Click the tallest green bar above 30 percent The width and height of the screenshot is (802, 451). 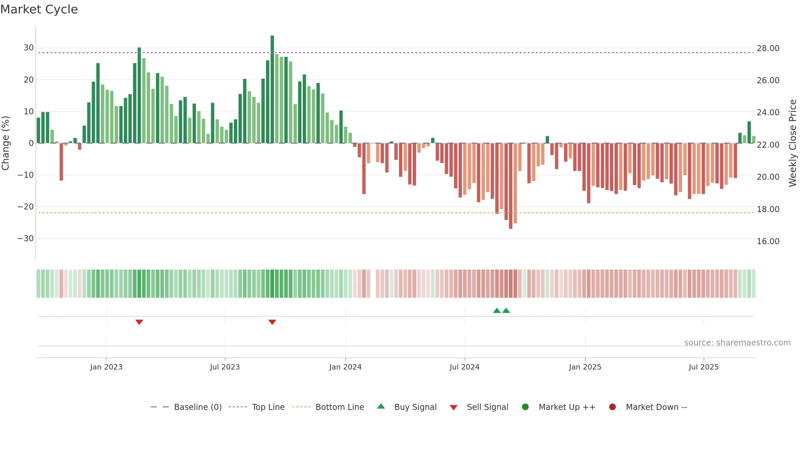(272, 89)
